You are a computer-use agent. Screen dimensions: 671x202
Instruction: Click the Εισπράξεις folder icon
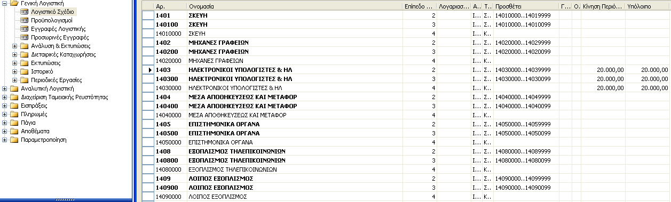coord(14,106)
